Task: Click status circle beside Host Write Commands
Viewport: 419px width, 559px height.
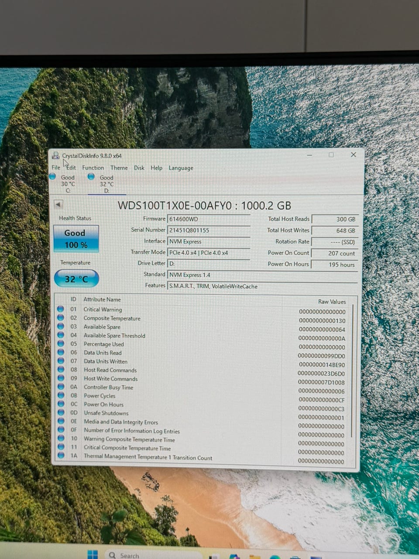Action: (61, 378)
